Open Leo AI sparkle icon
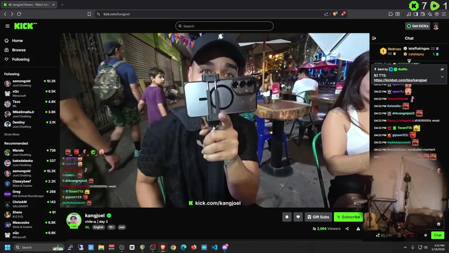Viewport: 449px width, 253px height. [x=430, y=14]
